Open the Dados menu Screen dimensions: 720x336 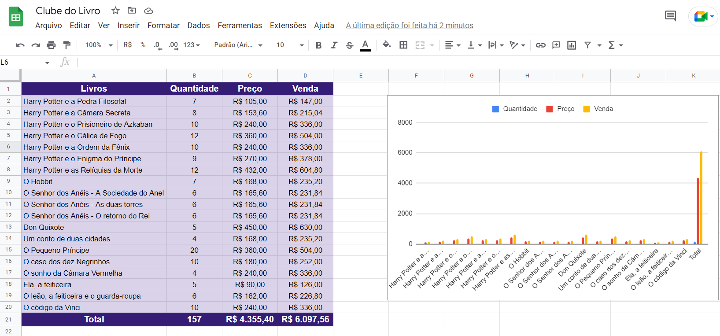199,26
